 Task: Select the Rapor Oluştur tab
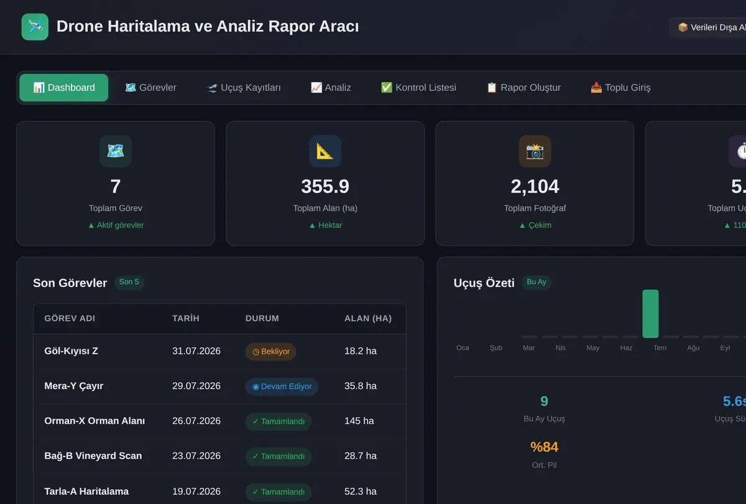[x=523, y=88]
